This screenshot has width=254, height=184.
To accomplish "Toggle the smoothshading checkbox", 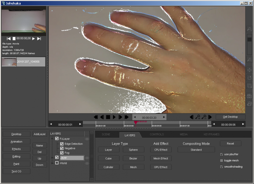I will [222, 167].
